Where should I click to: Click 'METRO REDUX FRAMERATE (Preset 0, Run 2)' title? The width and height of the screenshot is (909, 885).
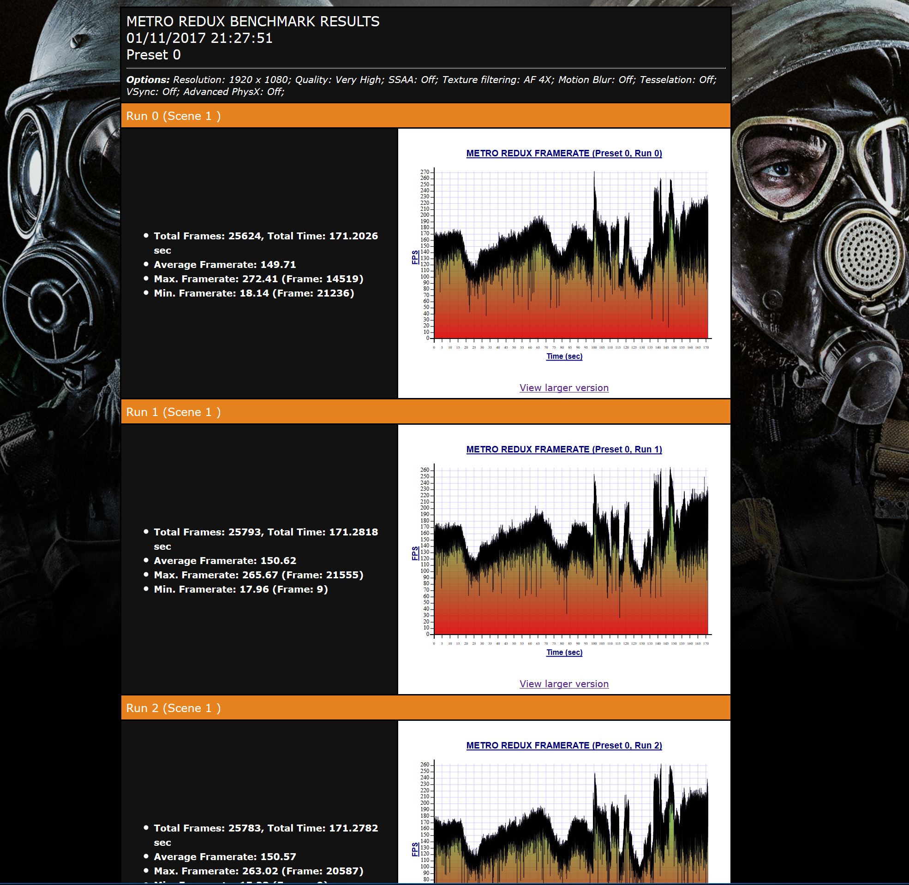click(563, 746)
